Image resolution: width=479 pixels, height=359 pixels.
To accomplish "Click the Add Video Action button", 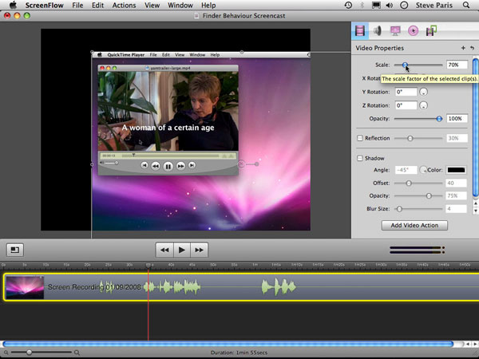I will click(x=414, y=225).
